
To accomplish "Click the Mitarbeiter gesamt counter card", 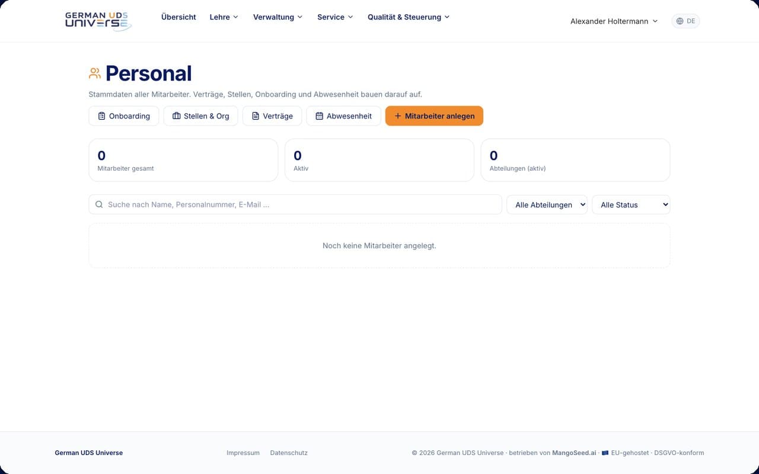I will click(x=183, y=160).
